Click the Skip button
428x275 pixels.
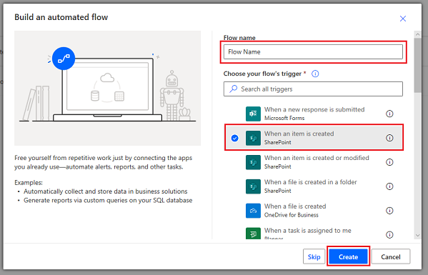coord(314,256)
